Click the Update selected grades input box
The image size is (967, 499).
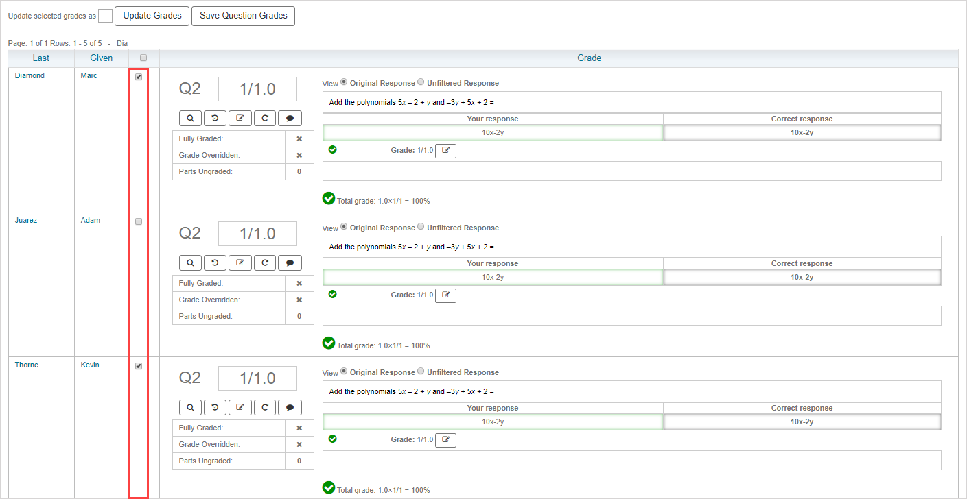(x=105, y=16)
